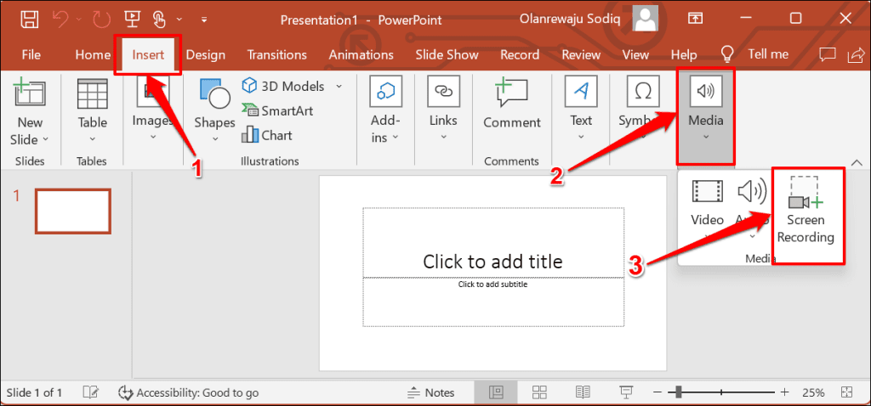Undo the last action
Image resolution: width=871 pixels, height=406 pixels.
point(62,20)
